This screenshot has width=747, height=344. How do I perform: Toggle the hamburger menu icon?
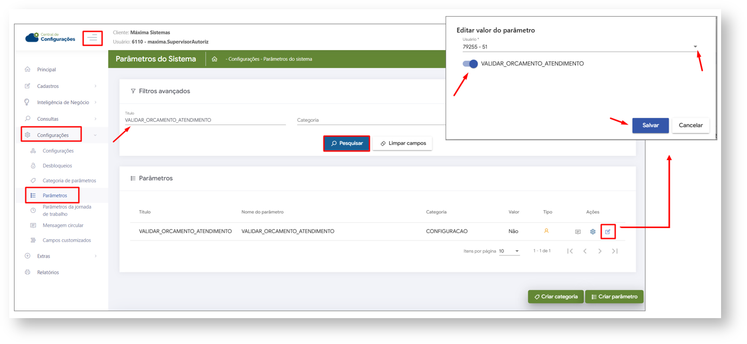[93, 38]
